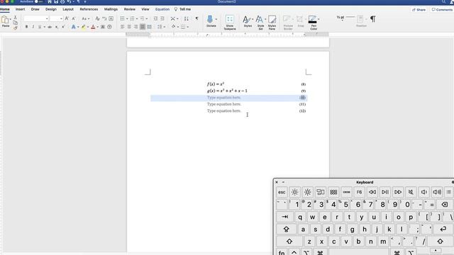This screenshot has height=255, width=454.
Task: Click the font color red A swatch
Action: pos(93,27)
